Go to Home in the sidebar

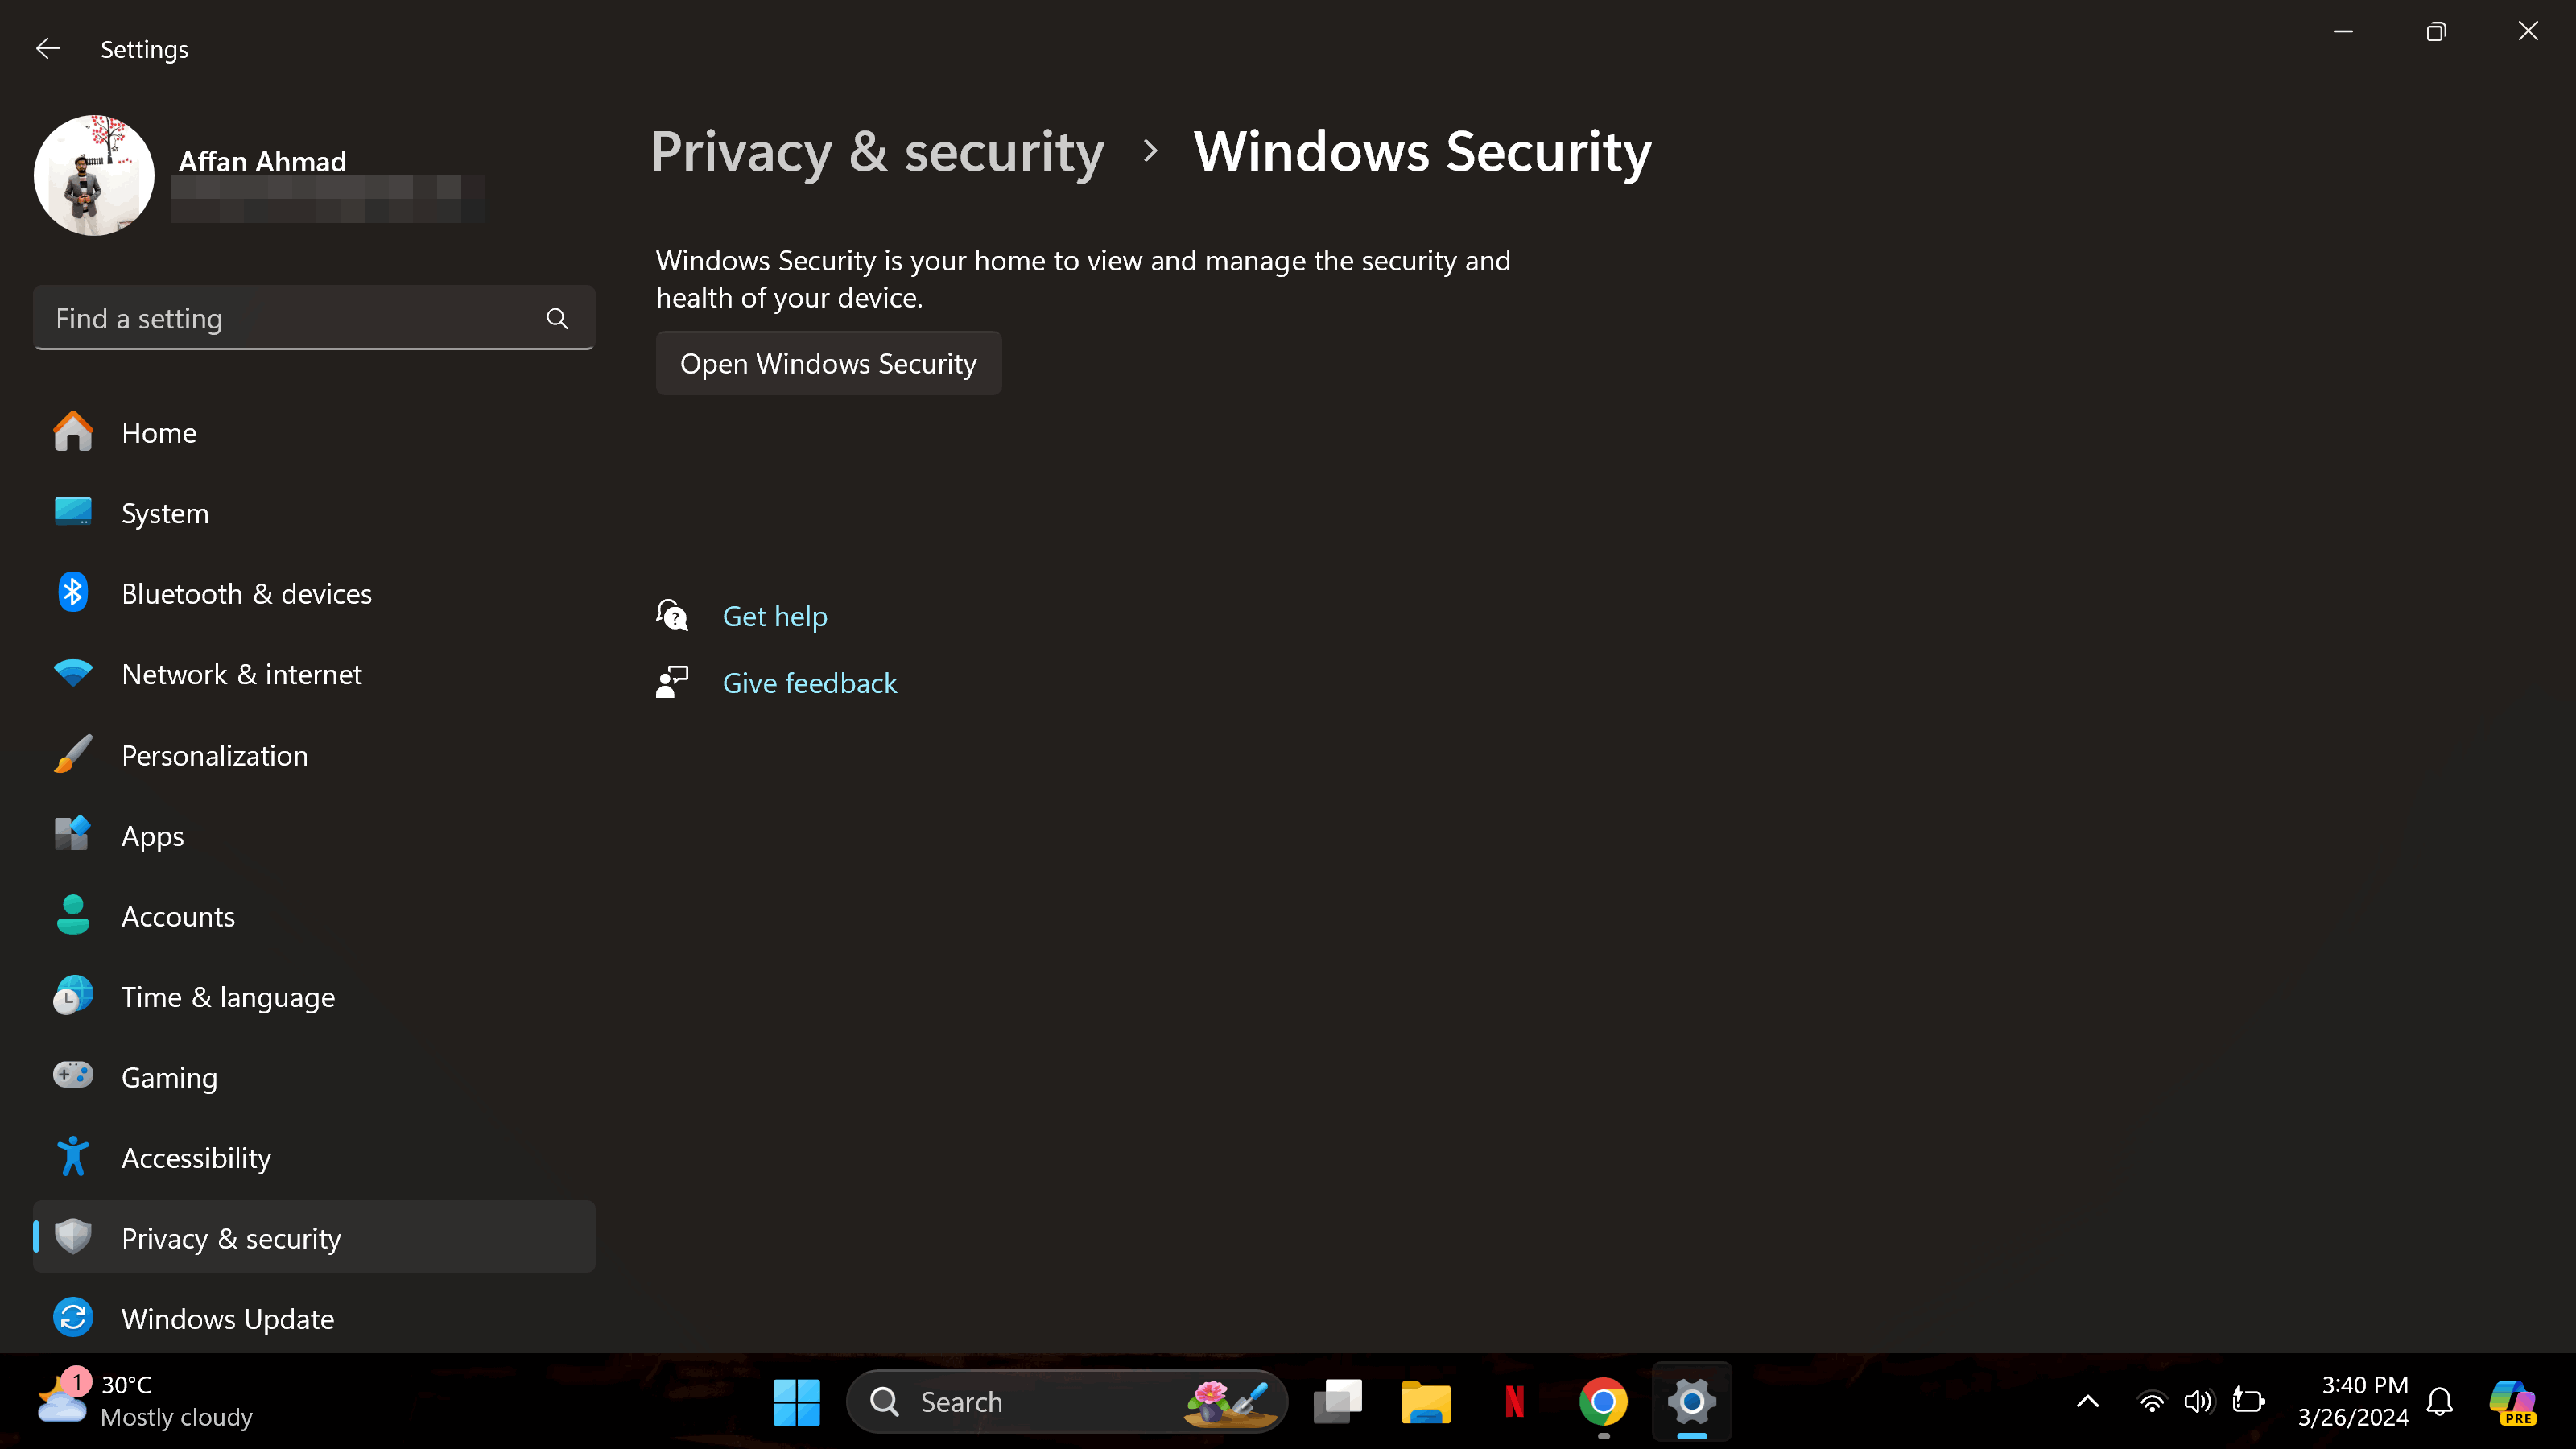coord(159,433)
